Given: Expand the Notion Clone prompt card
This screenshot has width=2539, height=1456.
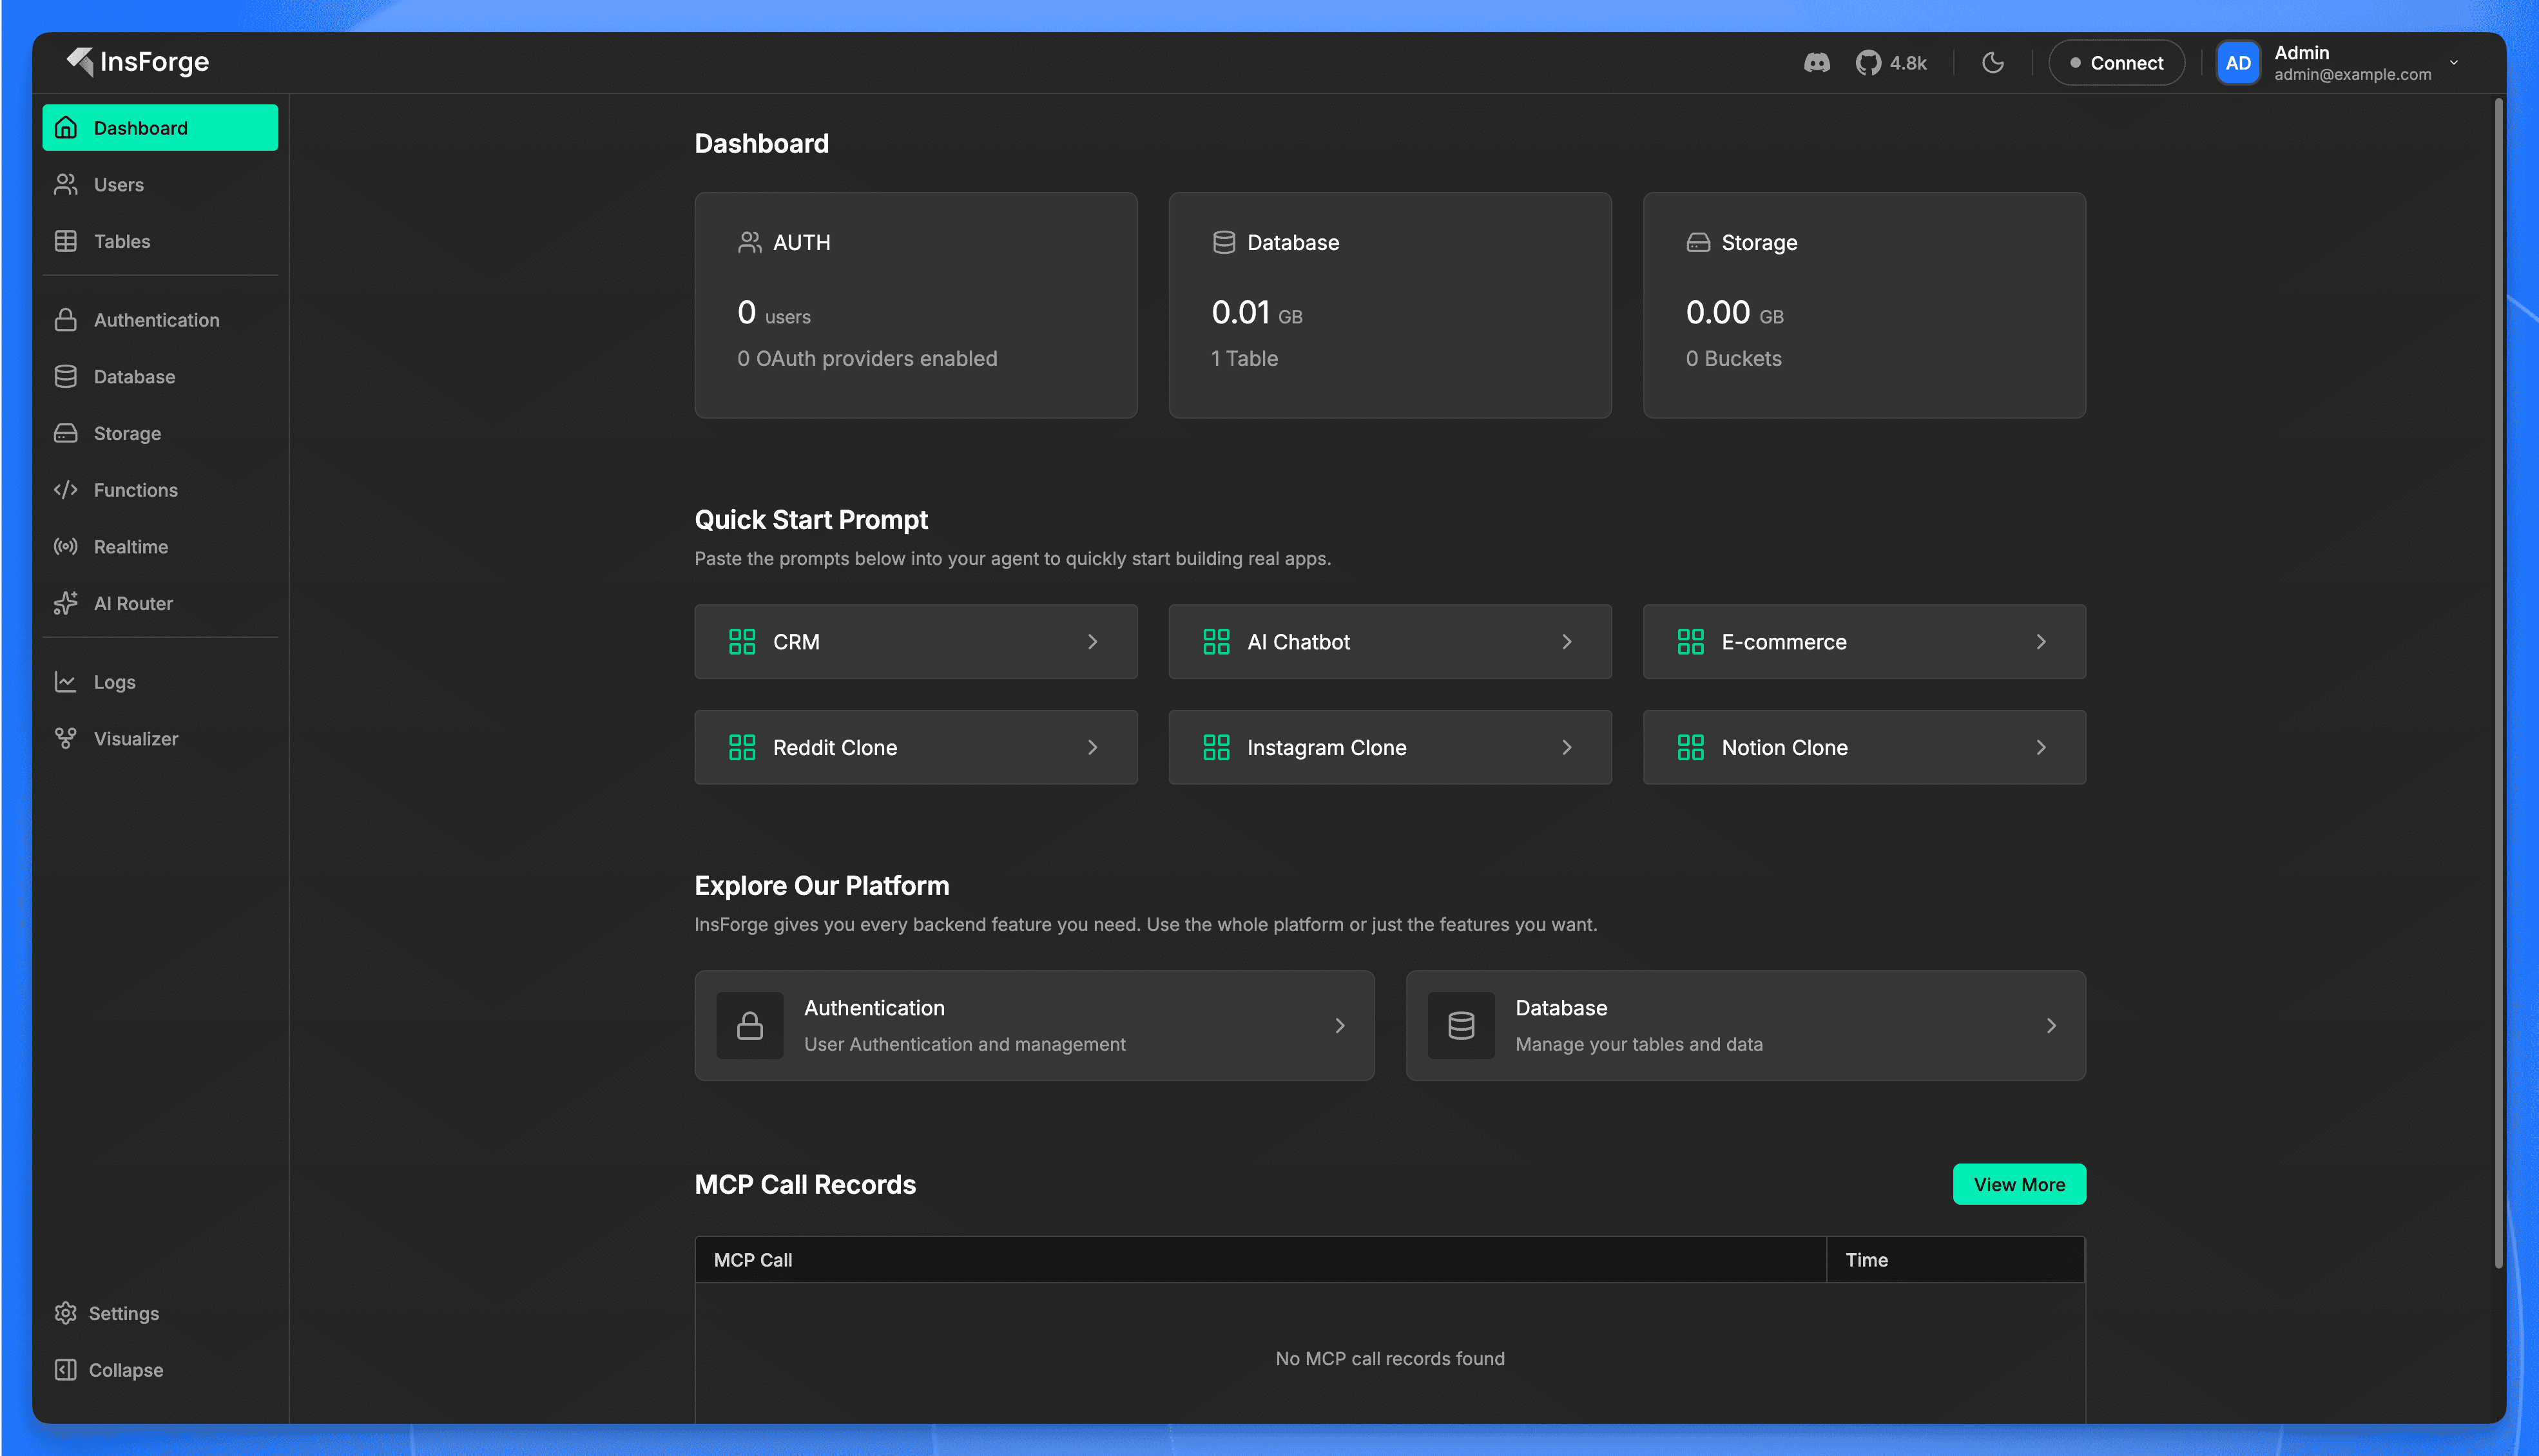Looking at the screenshot, I should point(1863,747).
